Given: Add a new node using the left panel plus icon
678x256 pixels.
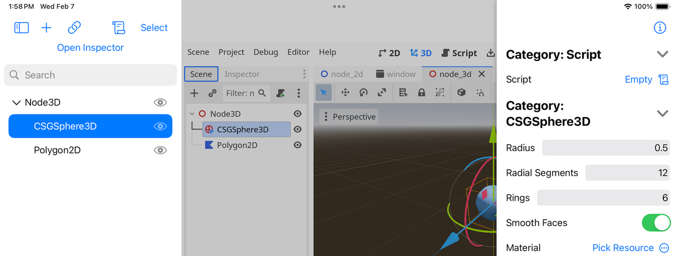Looking at the screenshot, I should coord(47,28).
